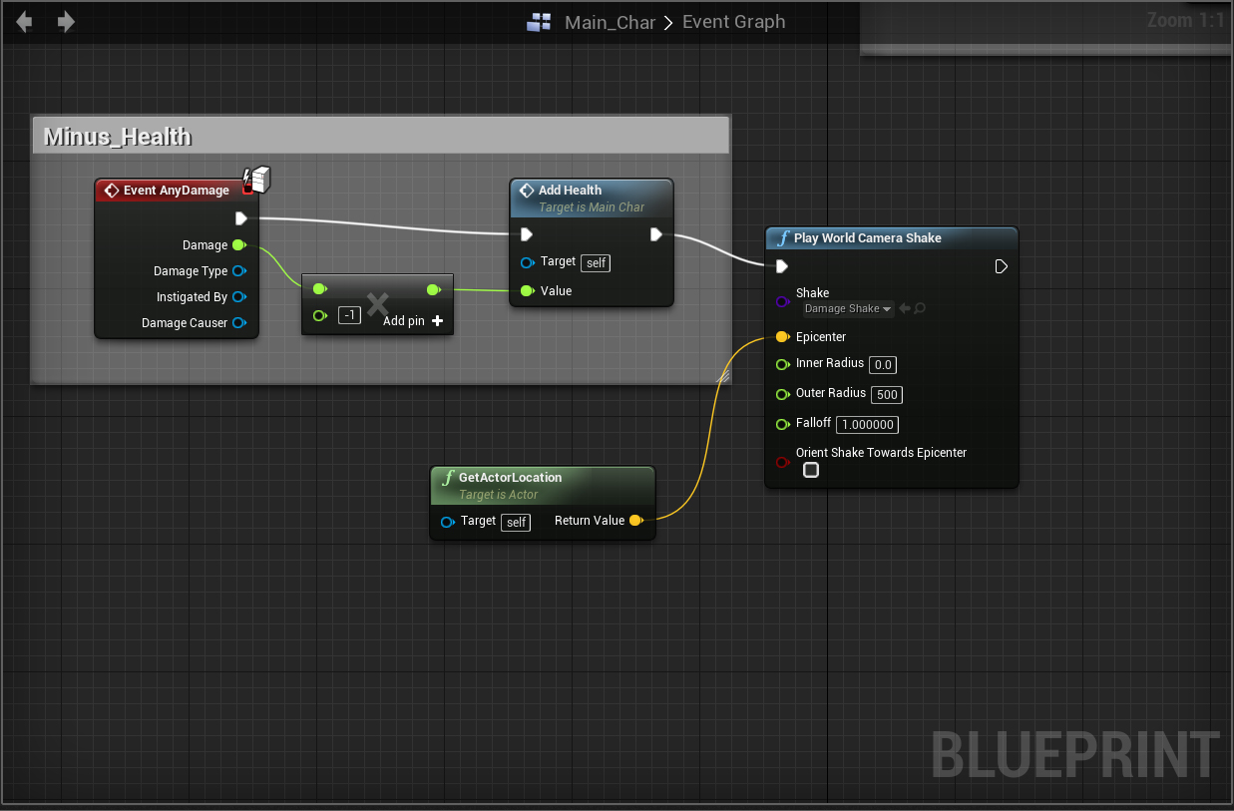Click Main_Char in the breadcrumb bar
1234x811 pixels.
(x=611, y=22)
